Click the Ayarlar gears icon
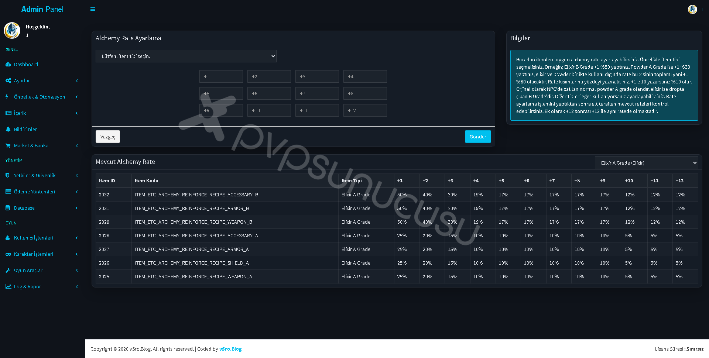709x358 pixels. pos(8,80)
